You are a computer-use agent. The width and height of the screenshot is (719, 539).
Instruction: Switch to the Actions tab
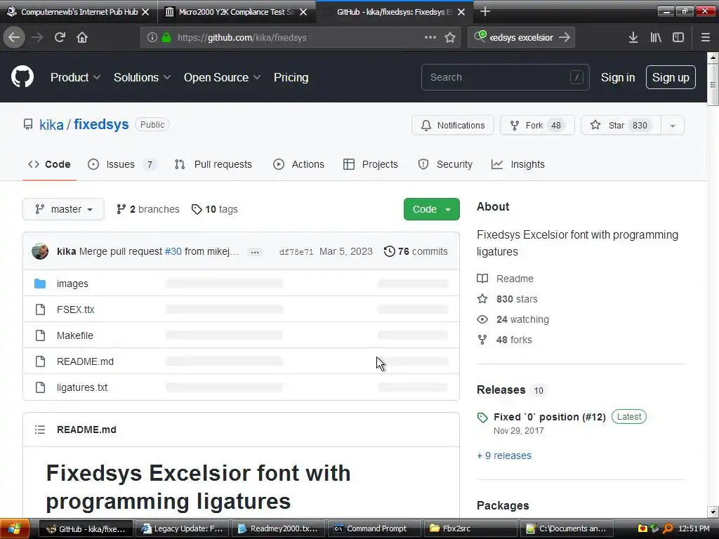(298, 164)
